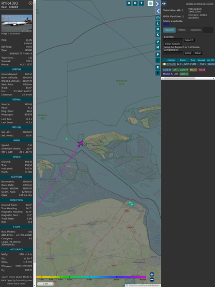Screen dimensions: 215x287
Task: Toggle the P map button
Action: point(158,54)
